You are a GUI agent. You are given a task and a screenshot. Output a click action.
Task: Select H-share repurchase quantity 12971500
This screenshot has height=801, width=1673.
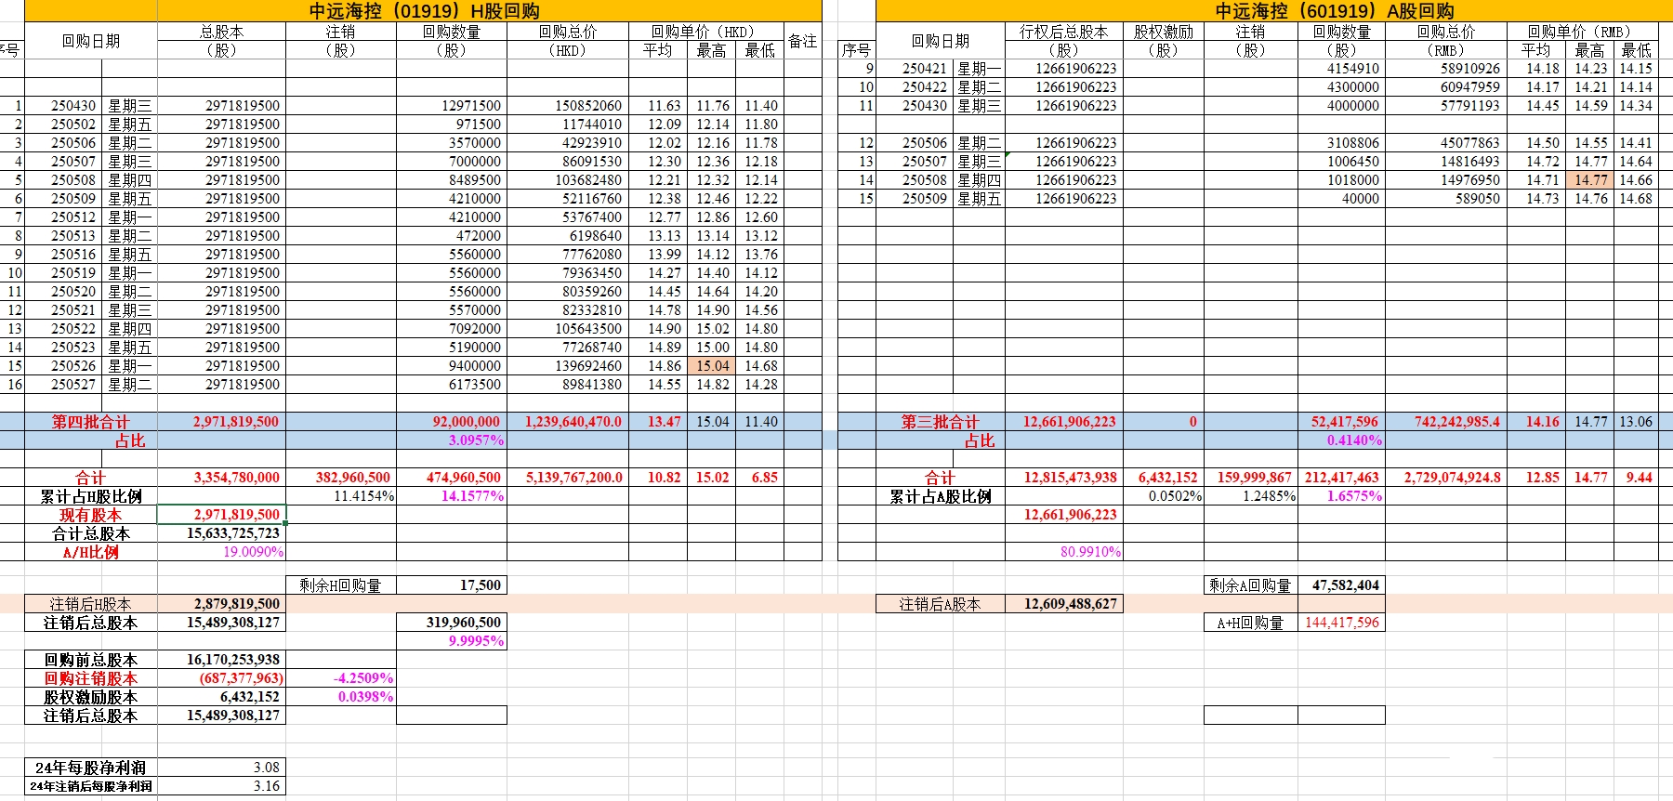click(452, 106)
